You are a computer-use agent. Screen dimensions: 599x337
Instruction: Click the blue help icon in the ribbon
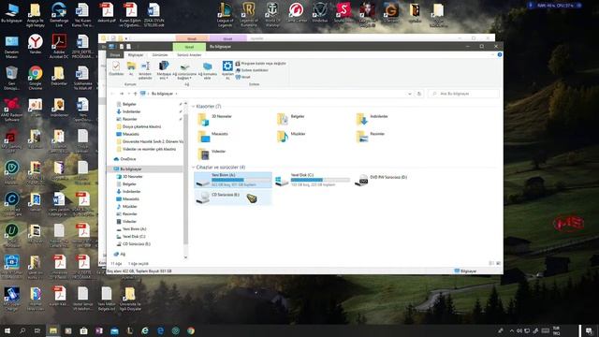499,54
